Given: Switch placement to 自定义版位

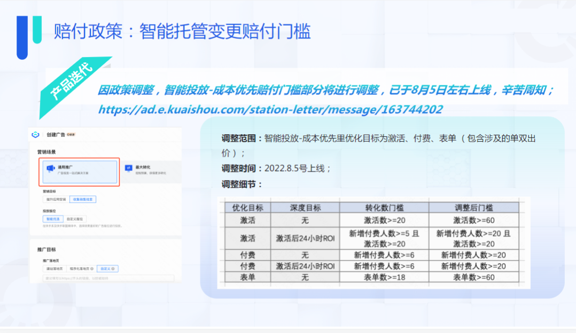Looking at the screenshot, I should [x=75, y=218].
